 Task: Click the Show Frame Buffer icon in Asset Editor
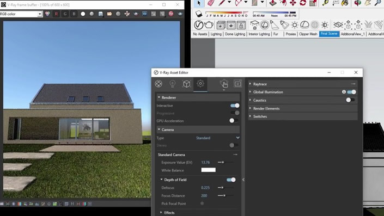pos(238,84)
